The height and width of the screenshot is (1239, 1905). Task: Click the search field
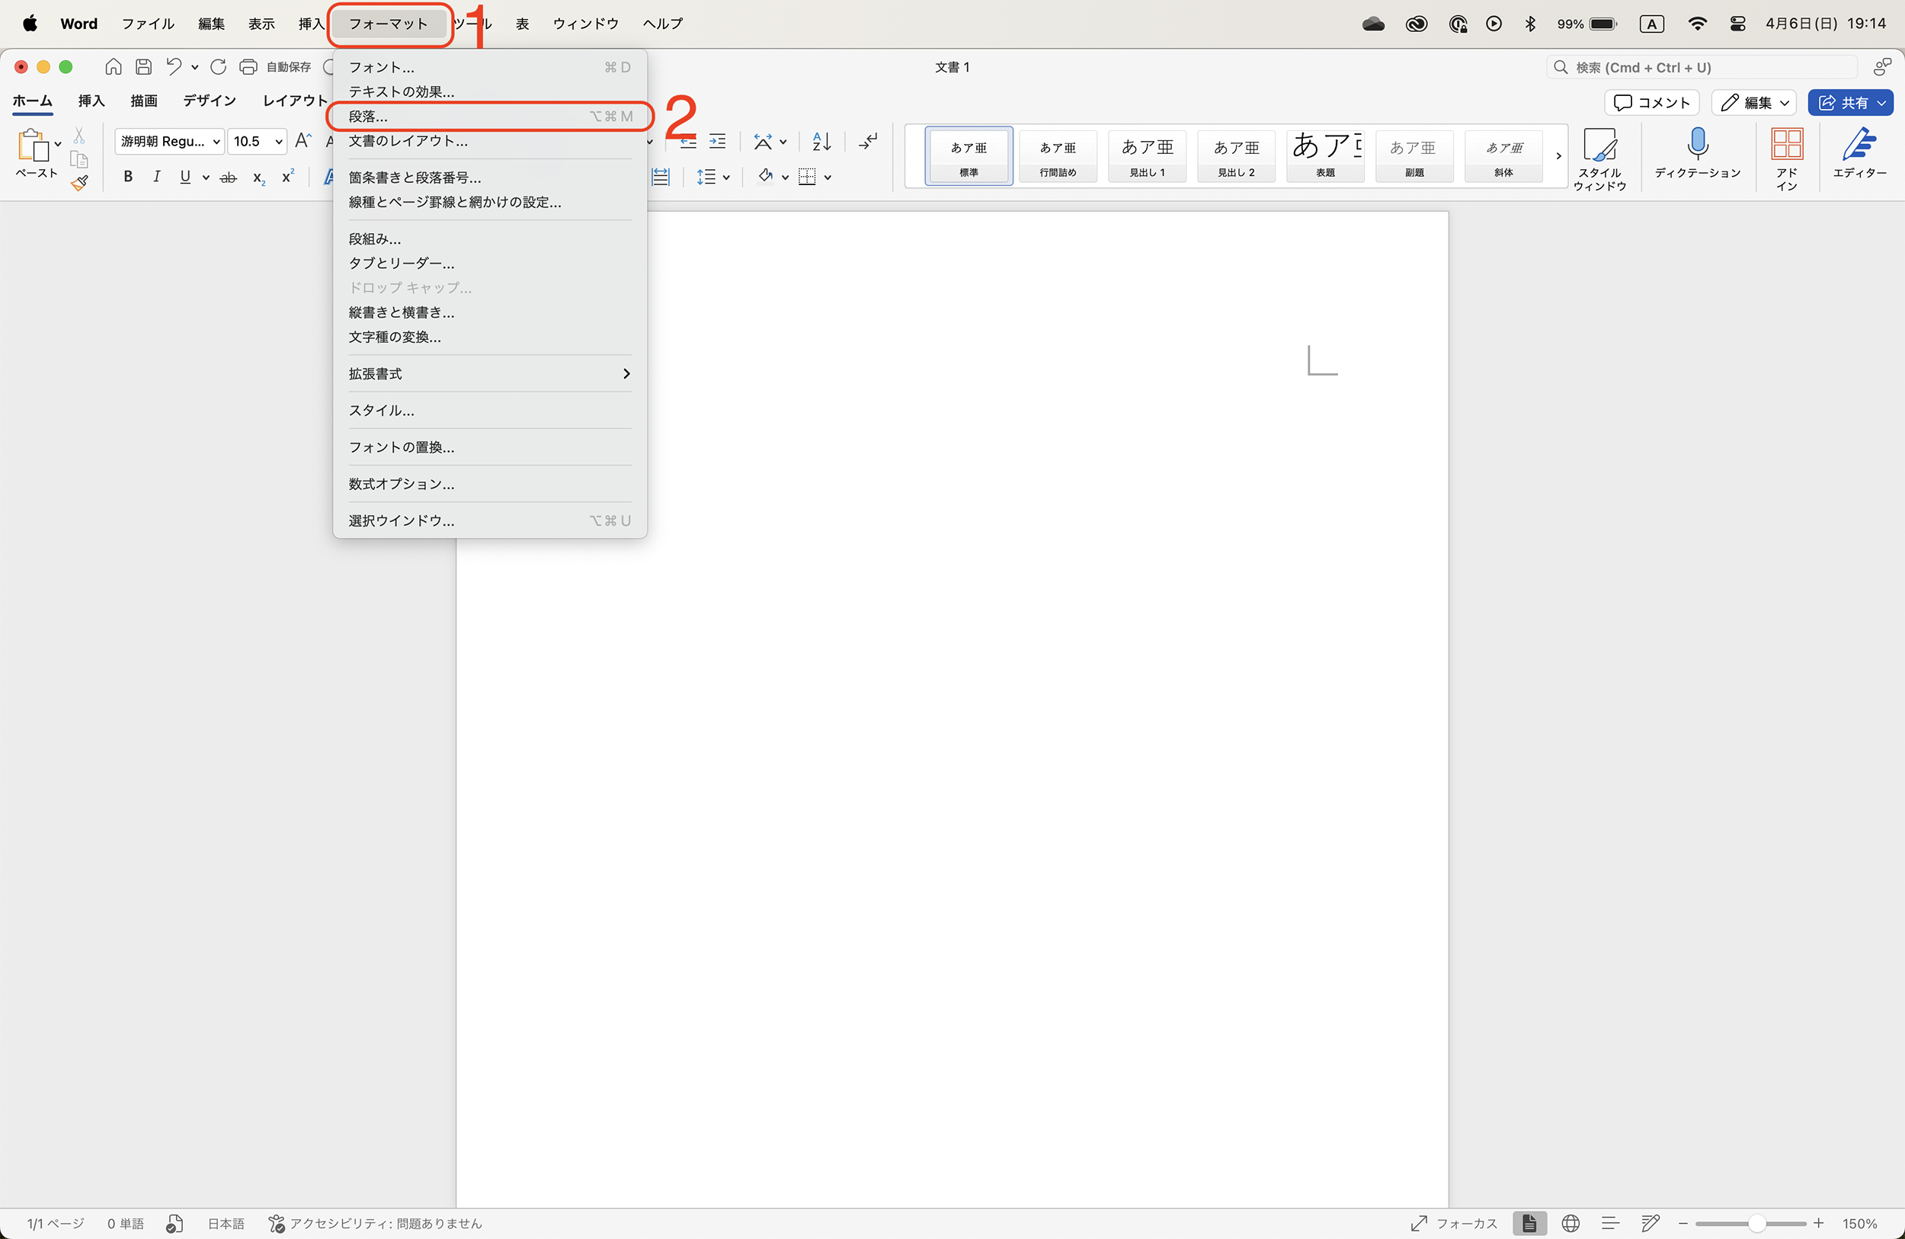(1702, 67)
